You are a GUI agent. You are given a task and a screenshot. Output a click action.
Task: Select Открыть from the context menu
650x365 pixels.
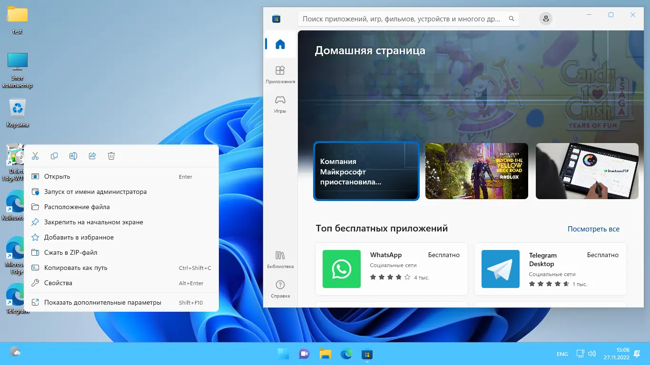click(57, 176)
